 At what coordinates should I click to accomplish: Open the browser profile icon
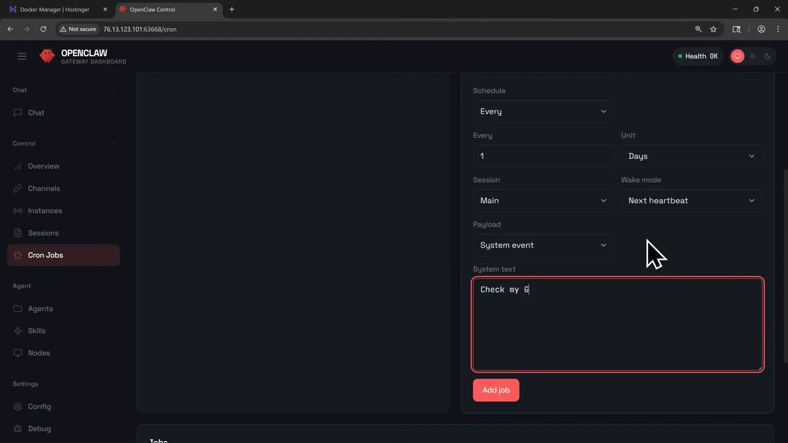point(761,29)
